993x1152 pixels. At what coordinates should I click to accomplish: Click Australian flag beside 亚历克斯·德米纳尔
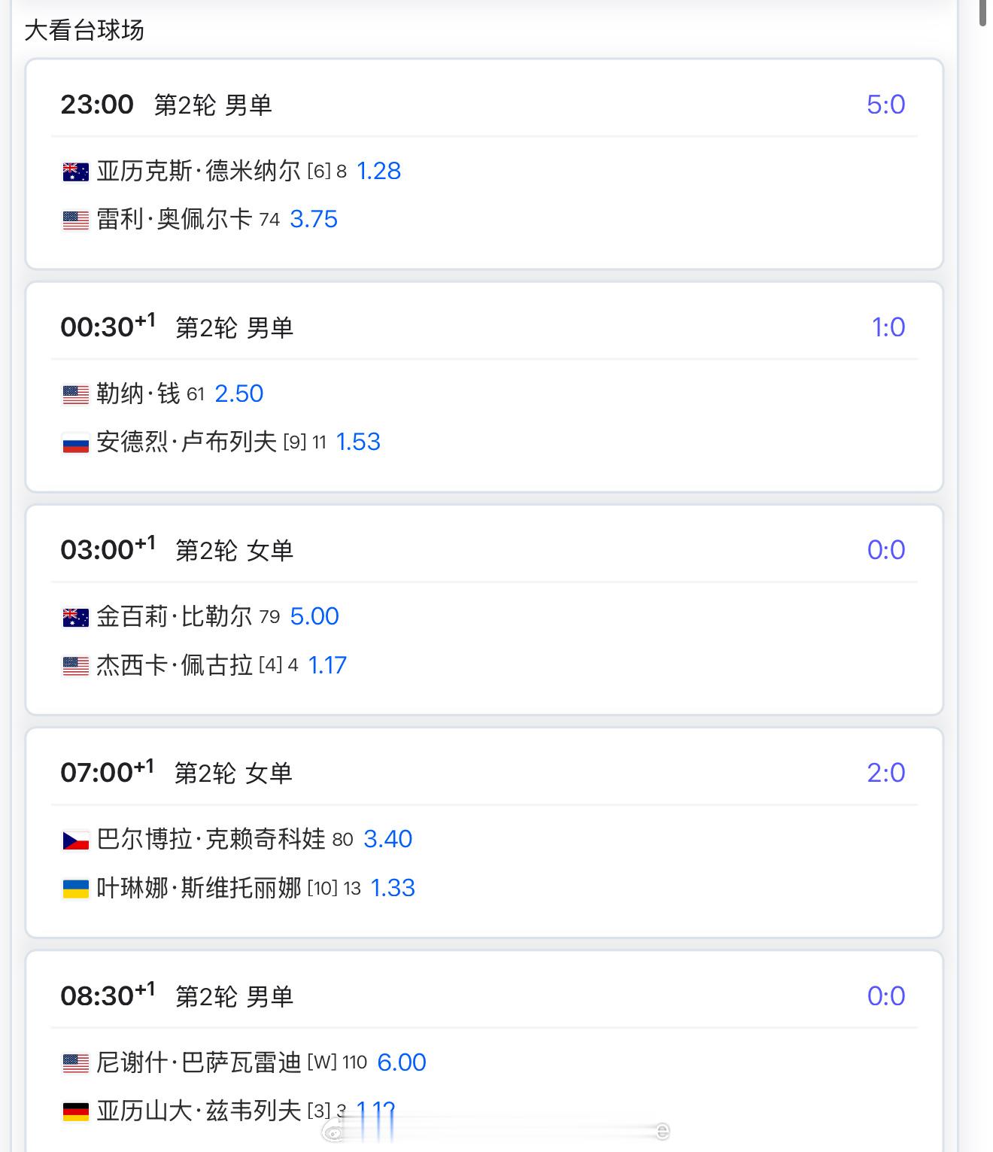[x=75, y=172]
